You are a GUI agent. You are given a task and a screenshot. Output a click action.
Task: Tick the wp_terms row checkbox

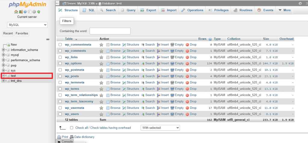pos(60,89)
